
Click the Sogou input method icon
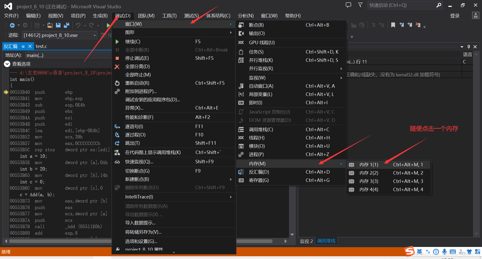[x=409, y=251]
